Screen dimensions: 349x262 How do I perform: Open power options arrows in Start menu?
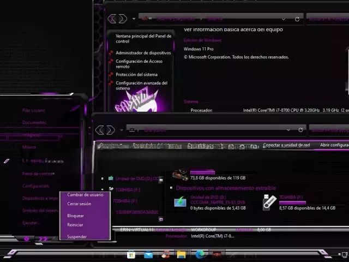click(43, 239)
